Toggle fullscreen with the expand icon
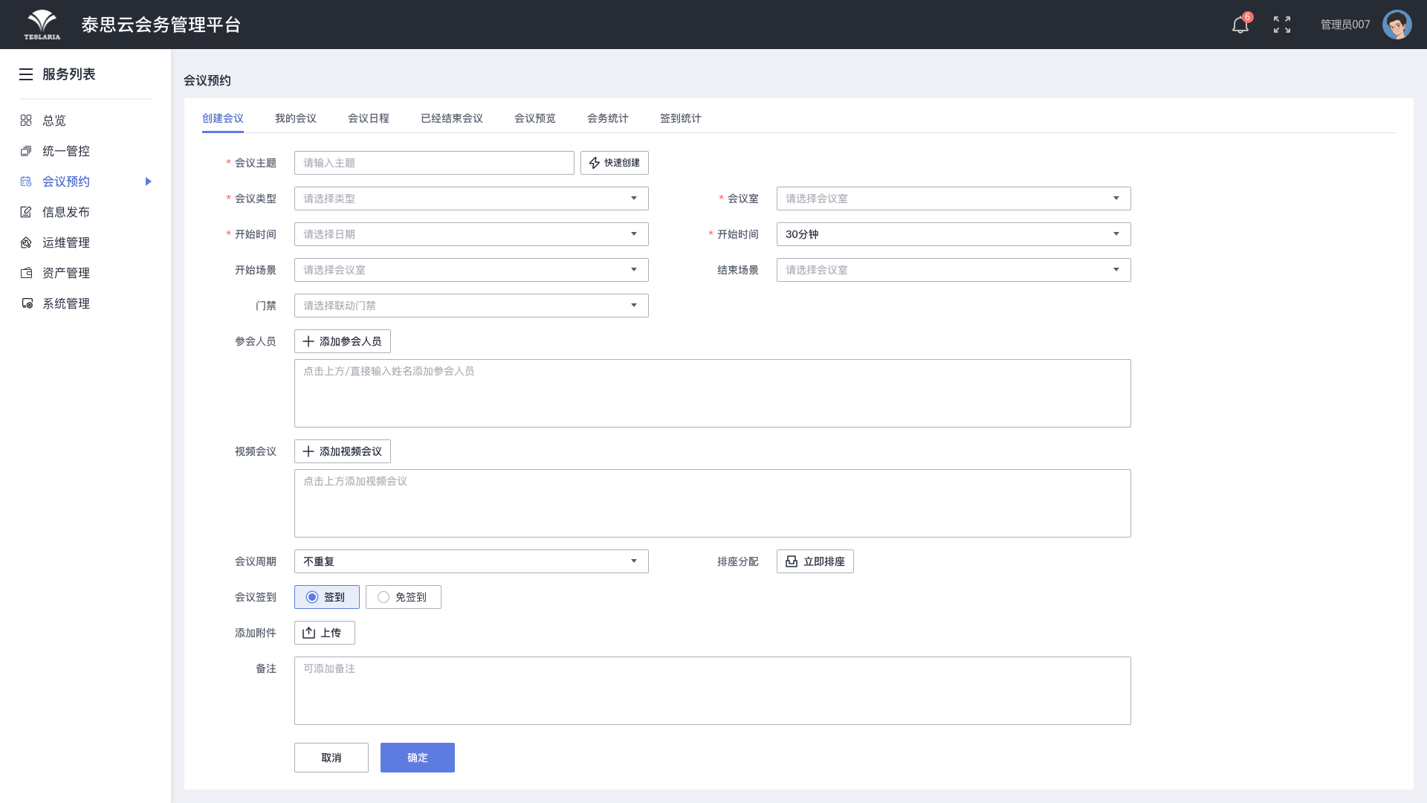The width and height of the screenshot is (1427, 803). [x=1282, y=25]
